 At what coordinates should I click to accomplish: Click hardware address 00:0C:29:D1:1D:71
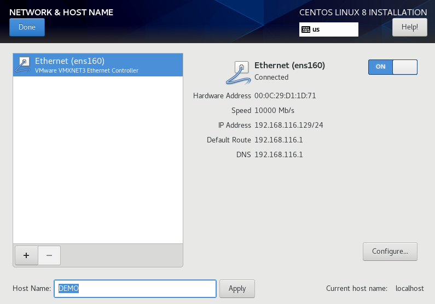click(285, 96)
